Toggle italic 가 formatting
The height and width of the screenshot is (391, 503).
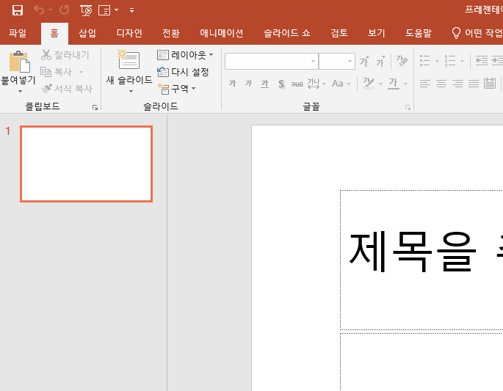[248, 84]
